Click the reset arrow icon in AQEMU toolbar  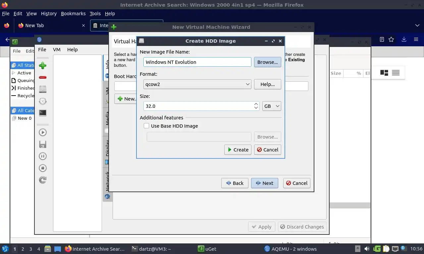coord(43,180)
